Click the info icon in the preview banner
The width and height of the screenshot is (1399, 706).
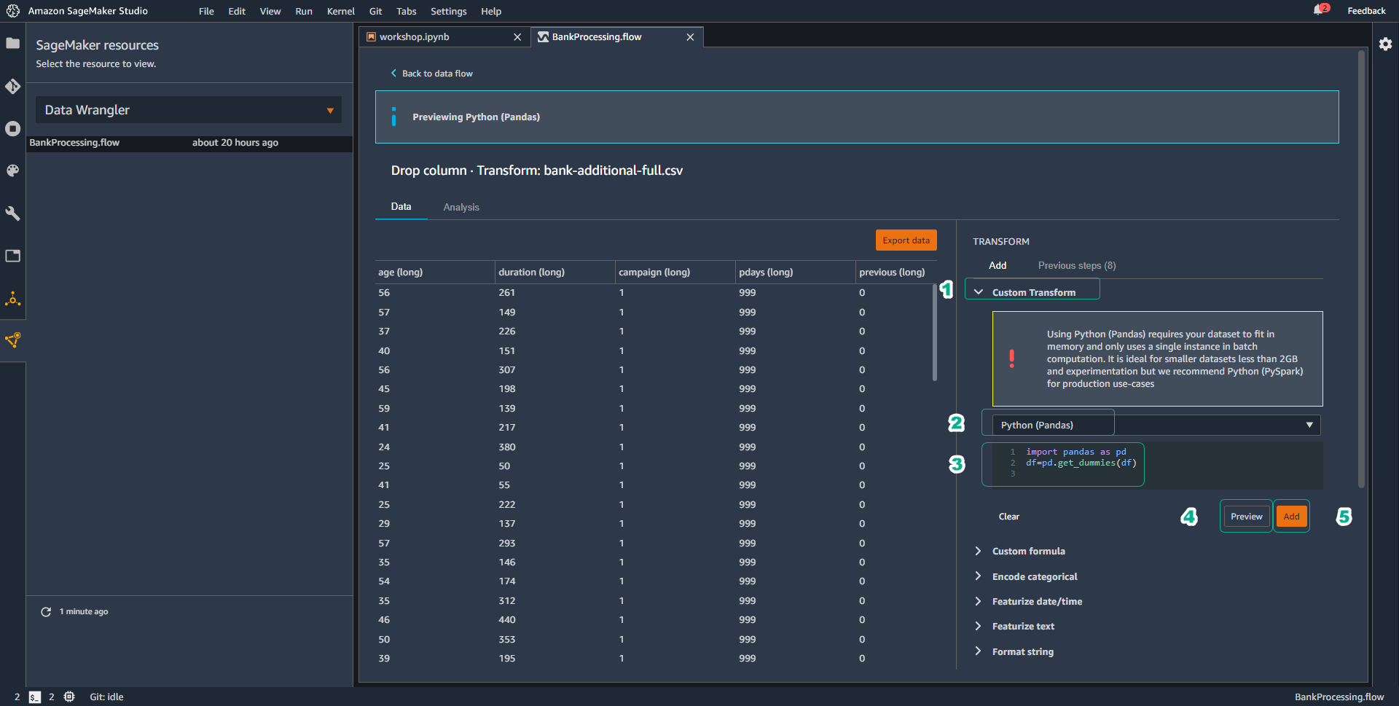[393, 117]
